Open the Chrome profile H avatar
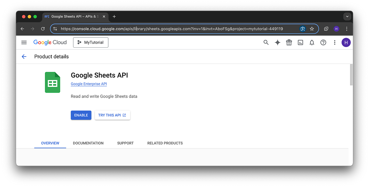The image size is (369, 187). pyautogui.click(x=336, y=29)
